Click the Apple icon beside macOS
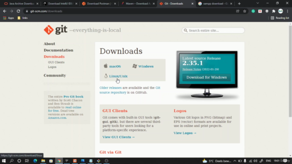This screenshot has width=292, height=164. tap(105, 66)
